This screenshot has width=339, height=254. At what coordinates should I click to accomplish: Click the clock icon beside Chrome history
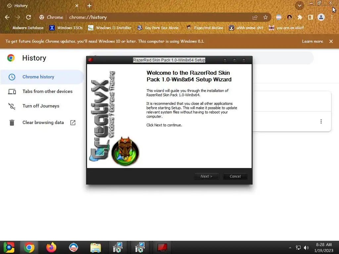click(x=12, y=77)
